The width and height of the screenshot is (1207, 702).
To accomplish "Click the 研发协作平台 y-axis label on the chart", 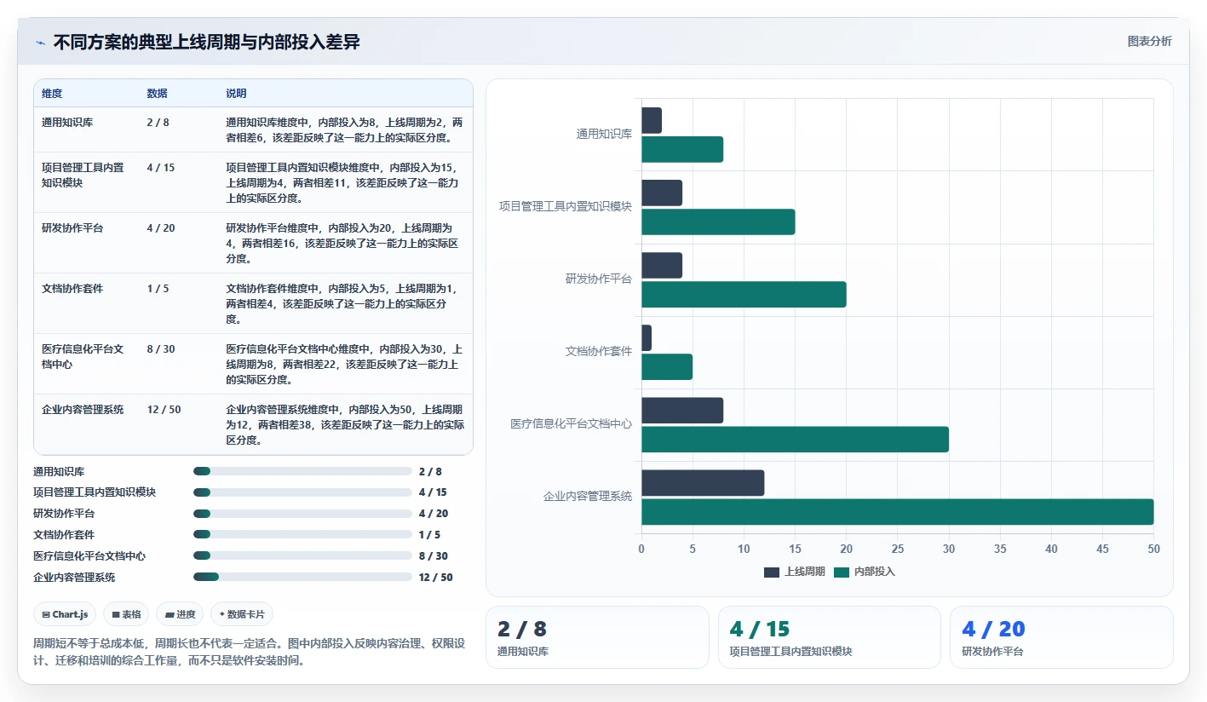I will pyautogui.click(x=599, y=279).
